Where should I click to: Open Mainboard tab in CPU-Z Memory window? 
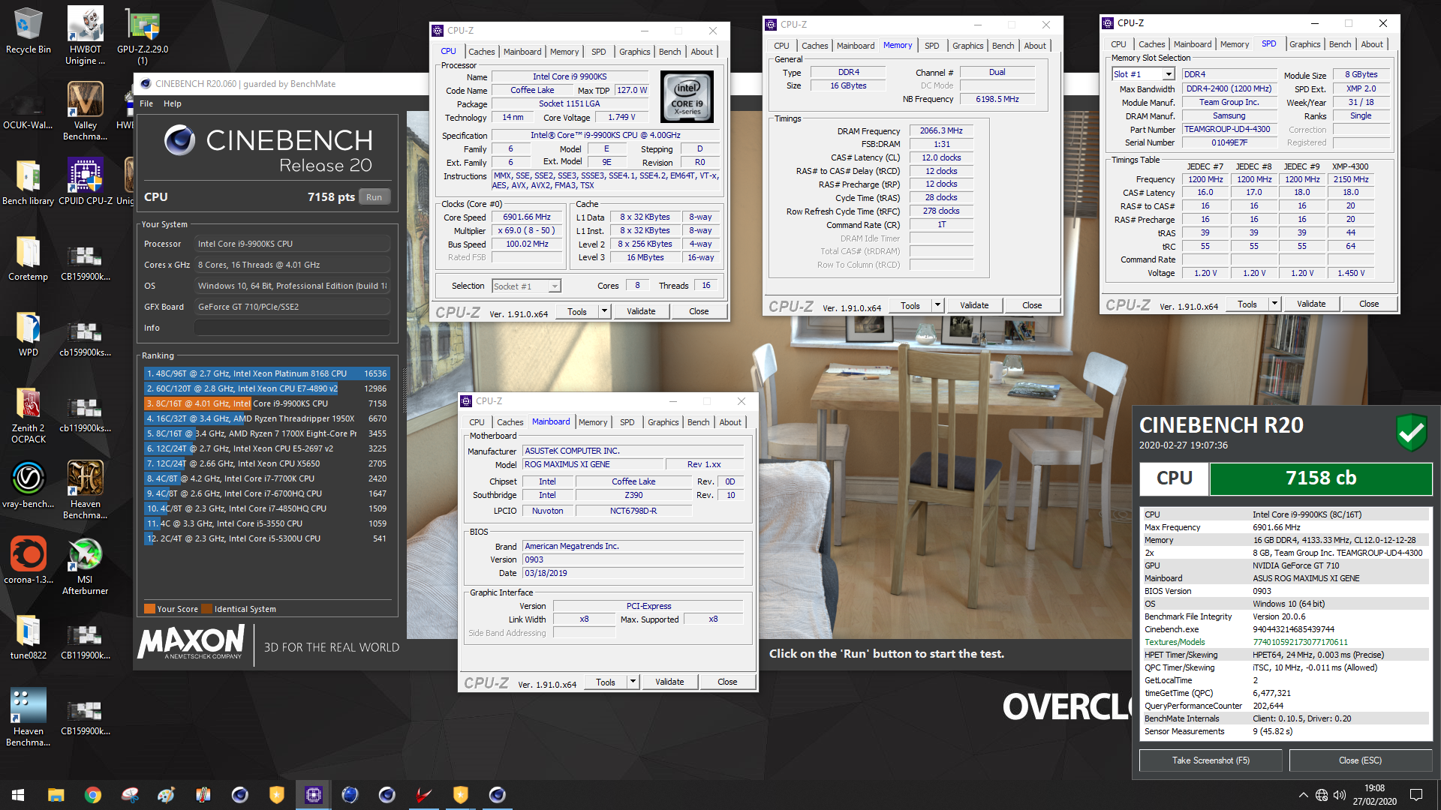[855, 46]
